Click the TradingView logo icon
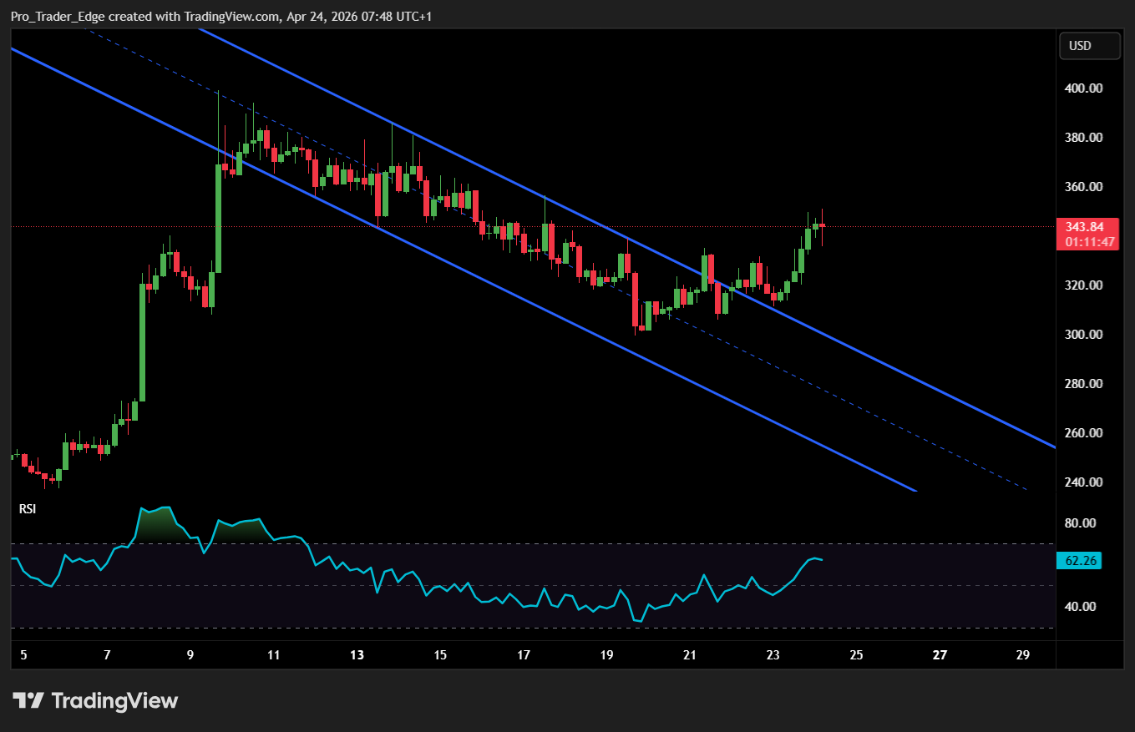 pyautogui.click(x=28, y=700)
